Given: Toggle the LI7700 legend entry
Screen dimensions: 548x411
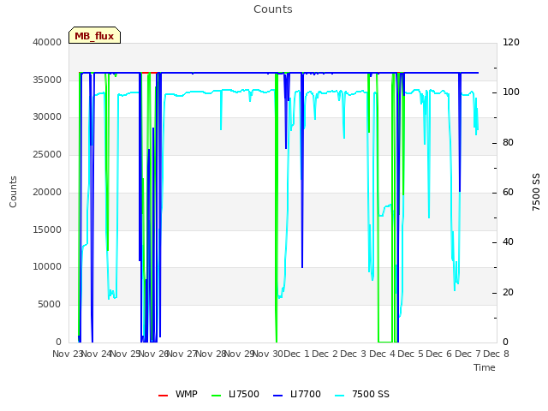Looking at the screenshot, I should click(297, 394).
